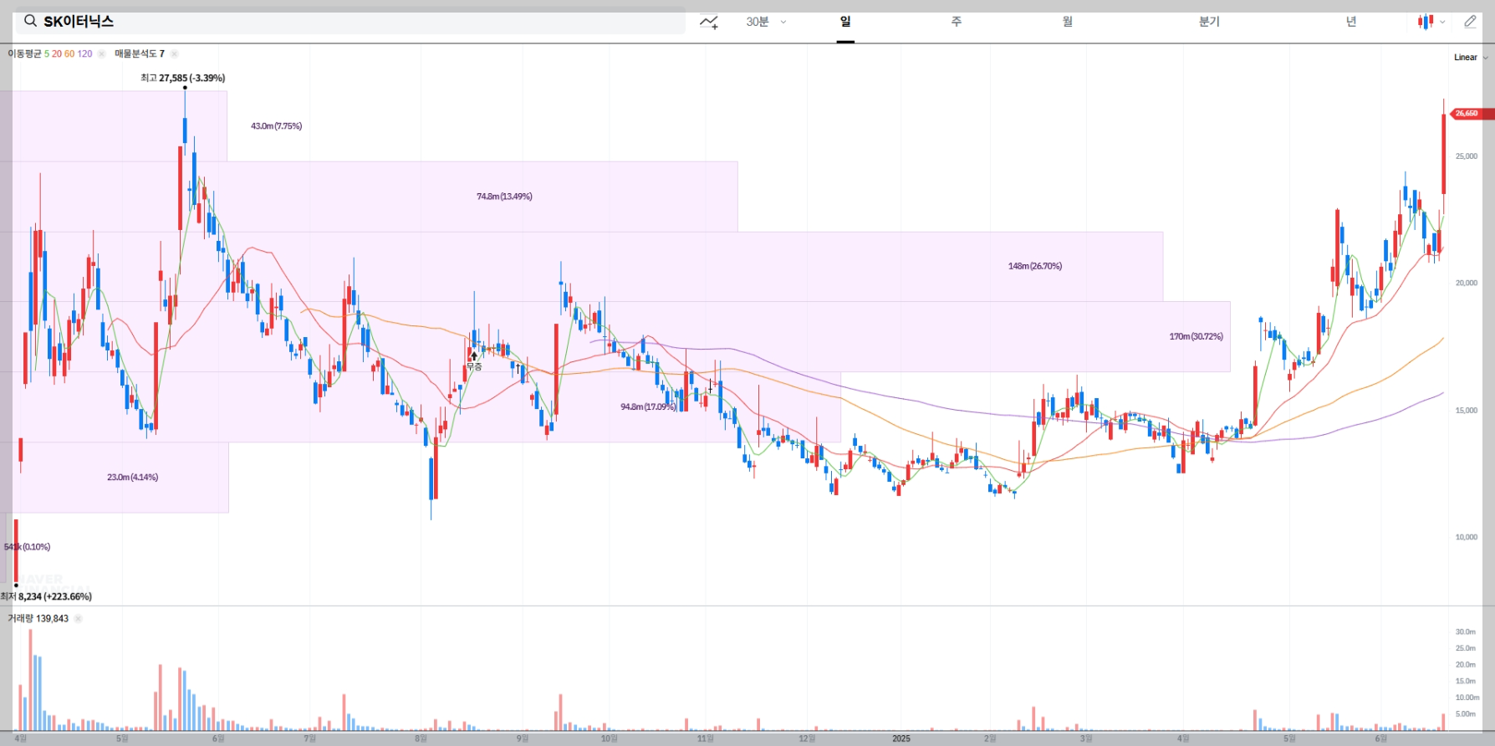Screen dimensions: 1495x746
Task: Click the 30.0m volume axis label
Action: 1466,632
